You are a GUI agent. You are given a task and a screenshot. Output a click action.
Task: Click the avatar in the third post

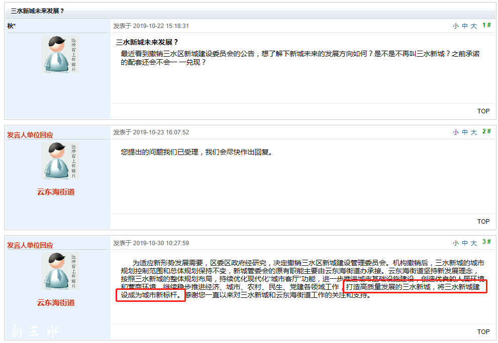point(60,271)
